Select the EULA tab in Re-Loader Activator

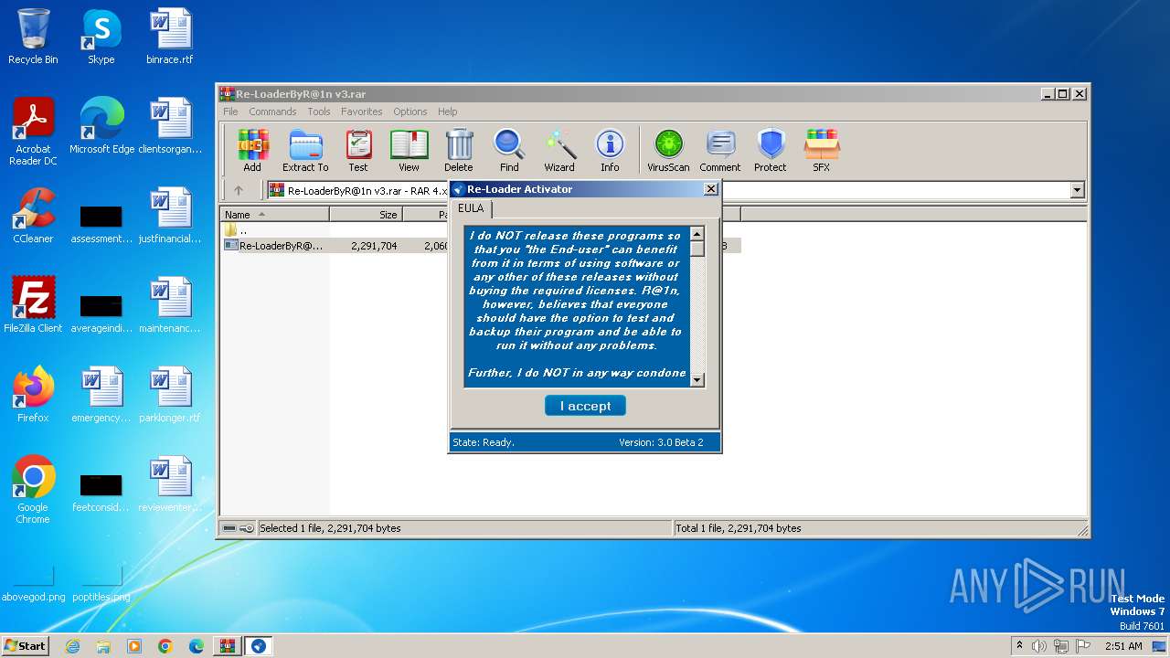471,208
